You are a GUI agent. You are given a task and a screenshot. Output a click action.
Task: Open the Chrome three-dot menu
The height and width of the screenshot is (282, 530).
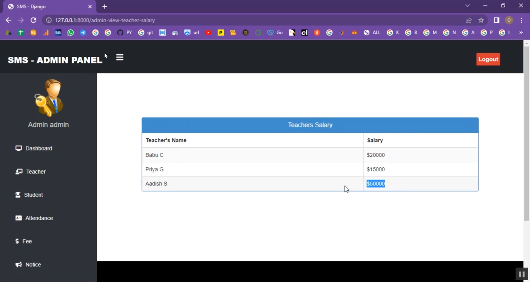pos(522,20)
